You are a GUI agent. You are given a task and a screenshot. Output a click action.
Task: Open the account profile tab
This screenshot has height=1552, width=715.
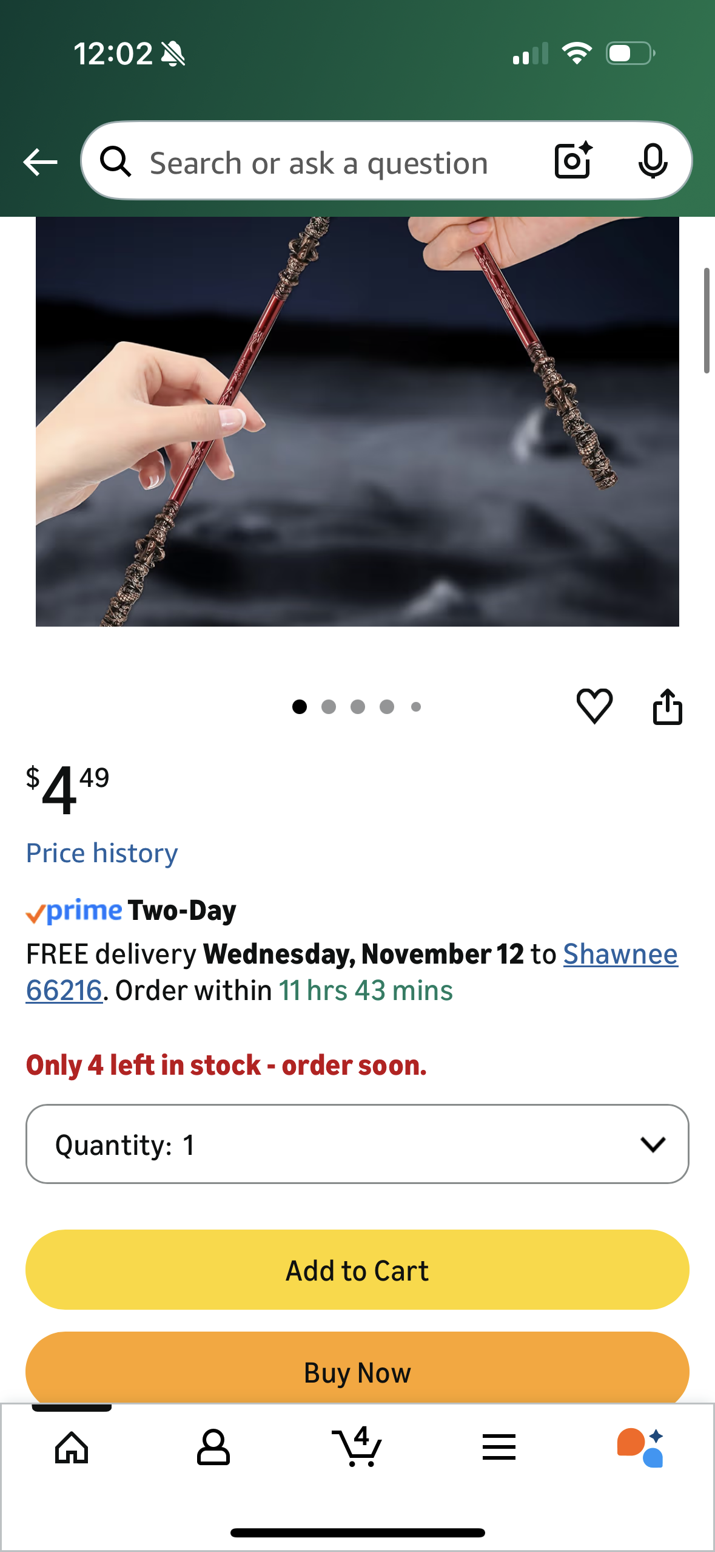213,1448
